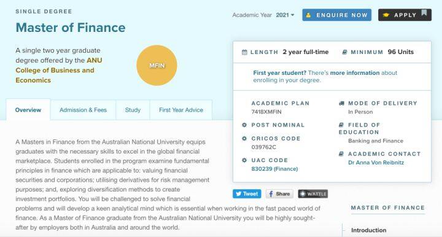The image size is (442, 237).
Task: Share the page via Tweet button
Action: click(247, 194)
